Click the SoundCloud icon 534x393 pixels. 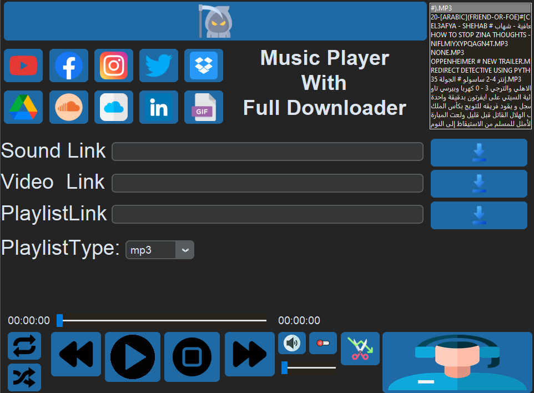point(68,107)
